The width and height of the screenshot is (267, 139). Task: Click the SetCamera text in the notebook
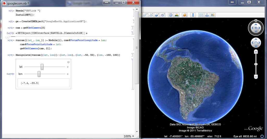(31, 48)
